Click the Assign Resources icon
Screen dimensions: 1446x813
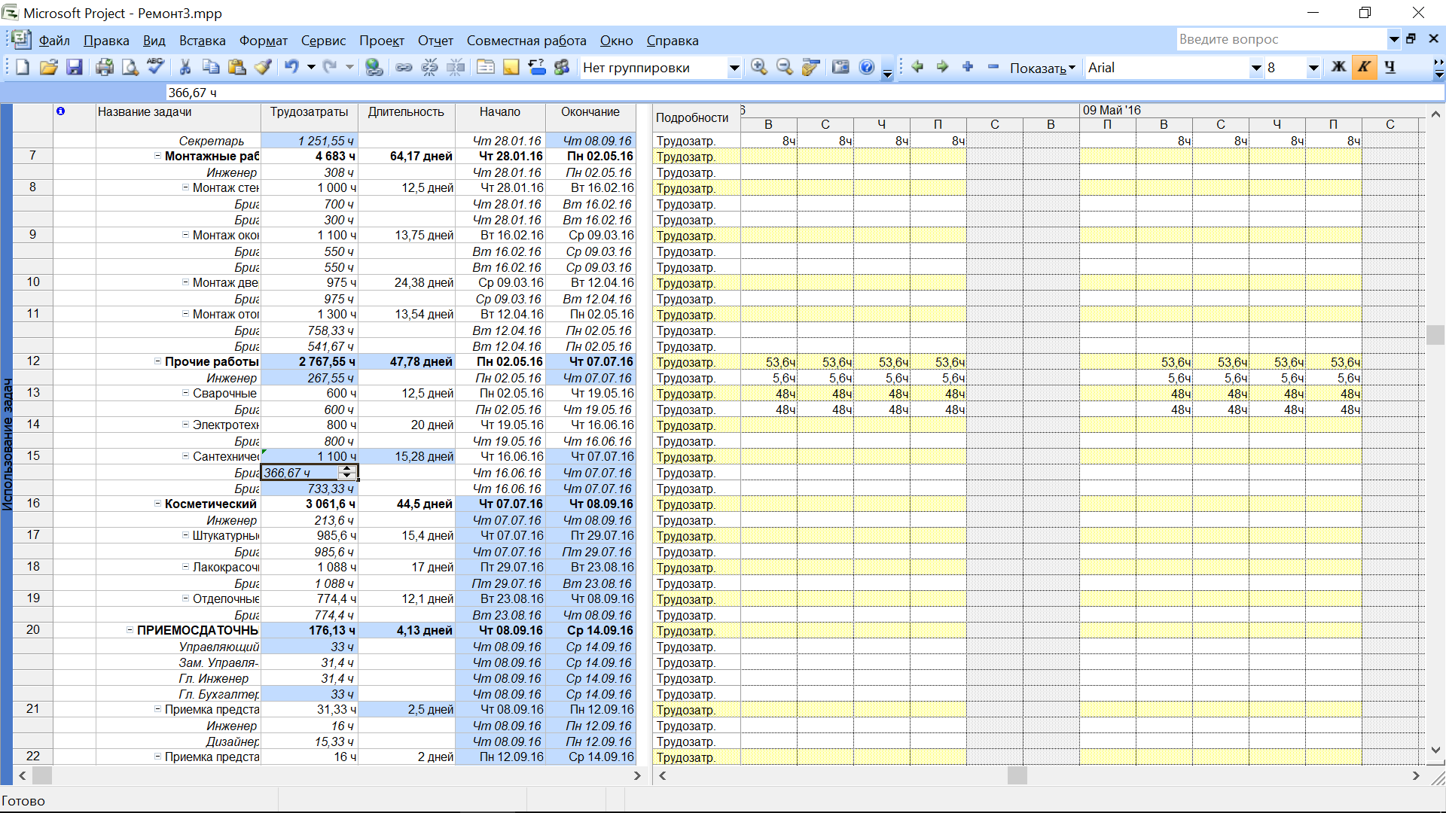(x=562, y=68)
